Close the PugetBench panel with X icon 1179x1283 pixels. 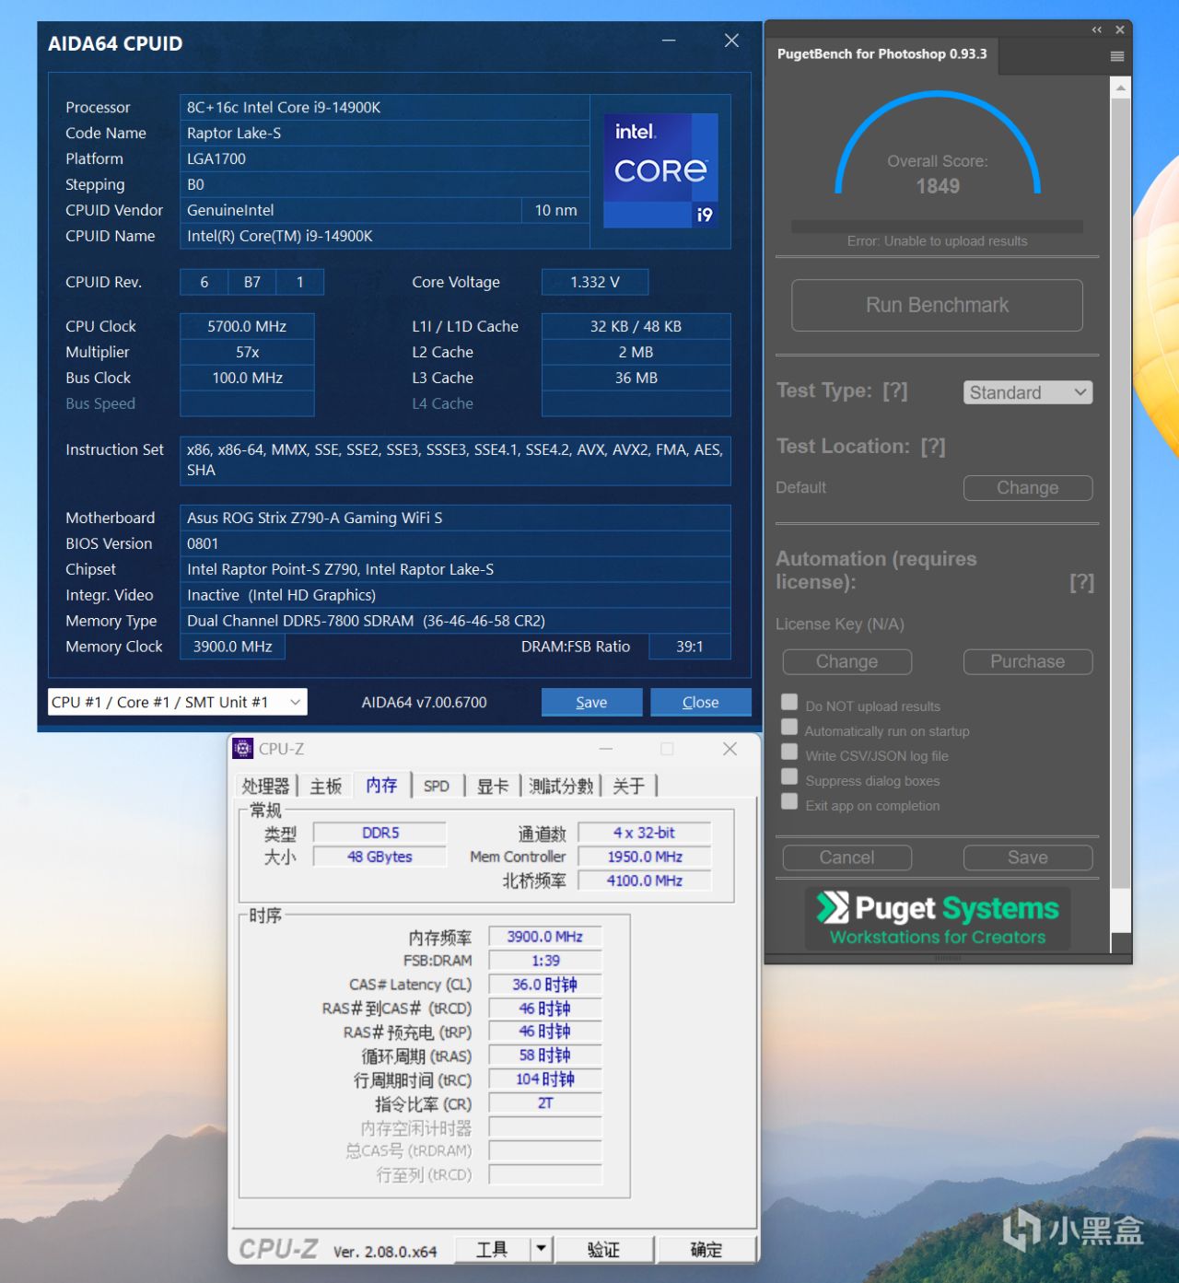coord(1120,29)
